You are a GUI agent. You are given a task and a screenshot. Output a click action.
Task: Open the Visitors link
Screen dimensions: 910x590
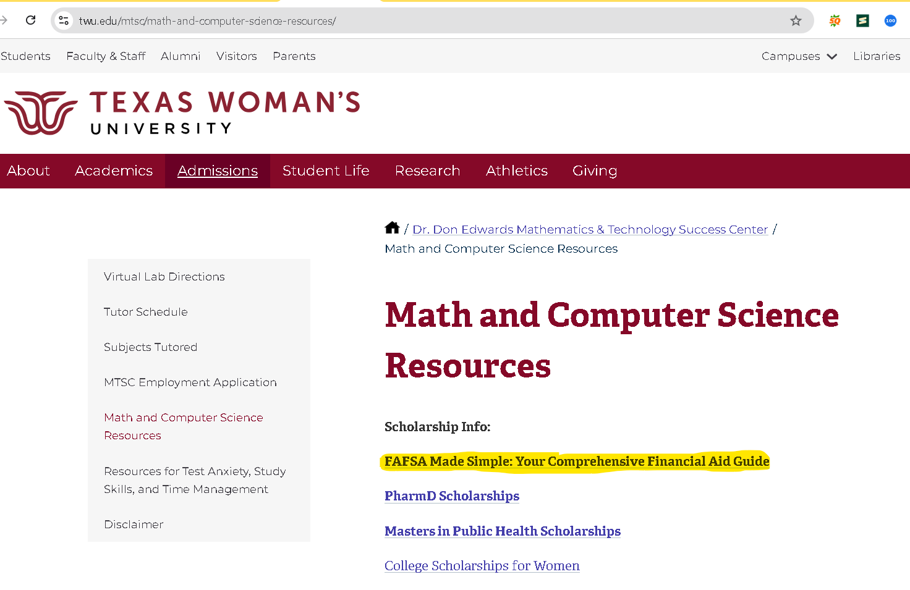(x=237, y=56)
